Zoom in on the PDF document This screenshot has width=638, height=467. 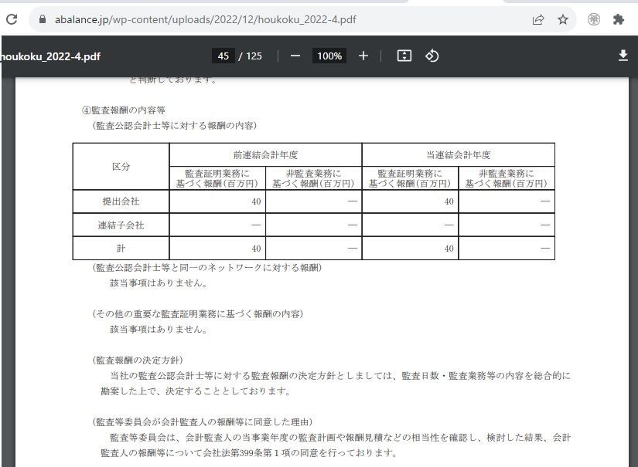coord(361,56)
